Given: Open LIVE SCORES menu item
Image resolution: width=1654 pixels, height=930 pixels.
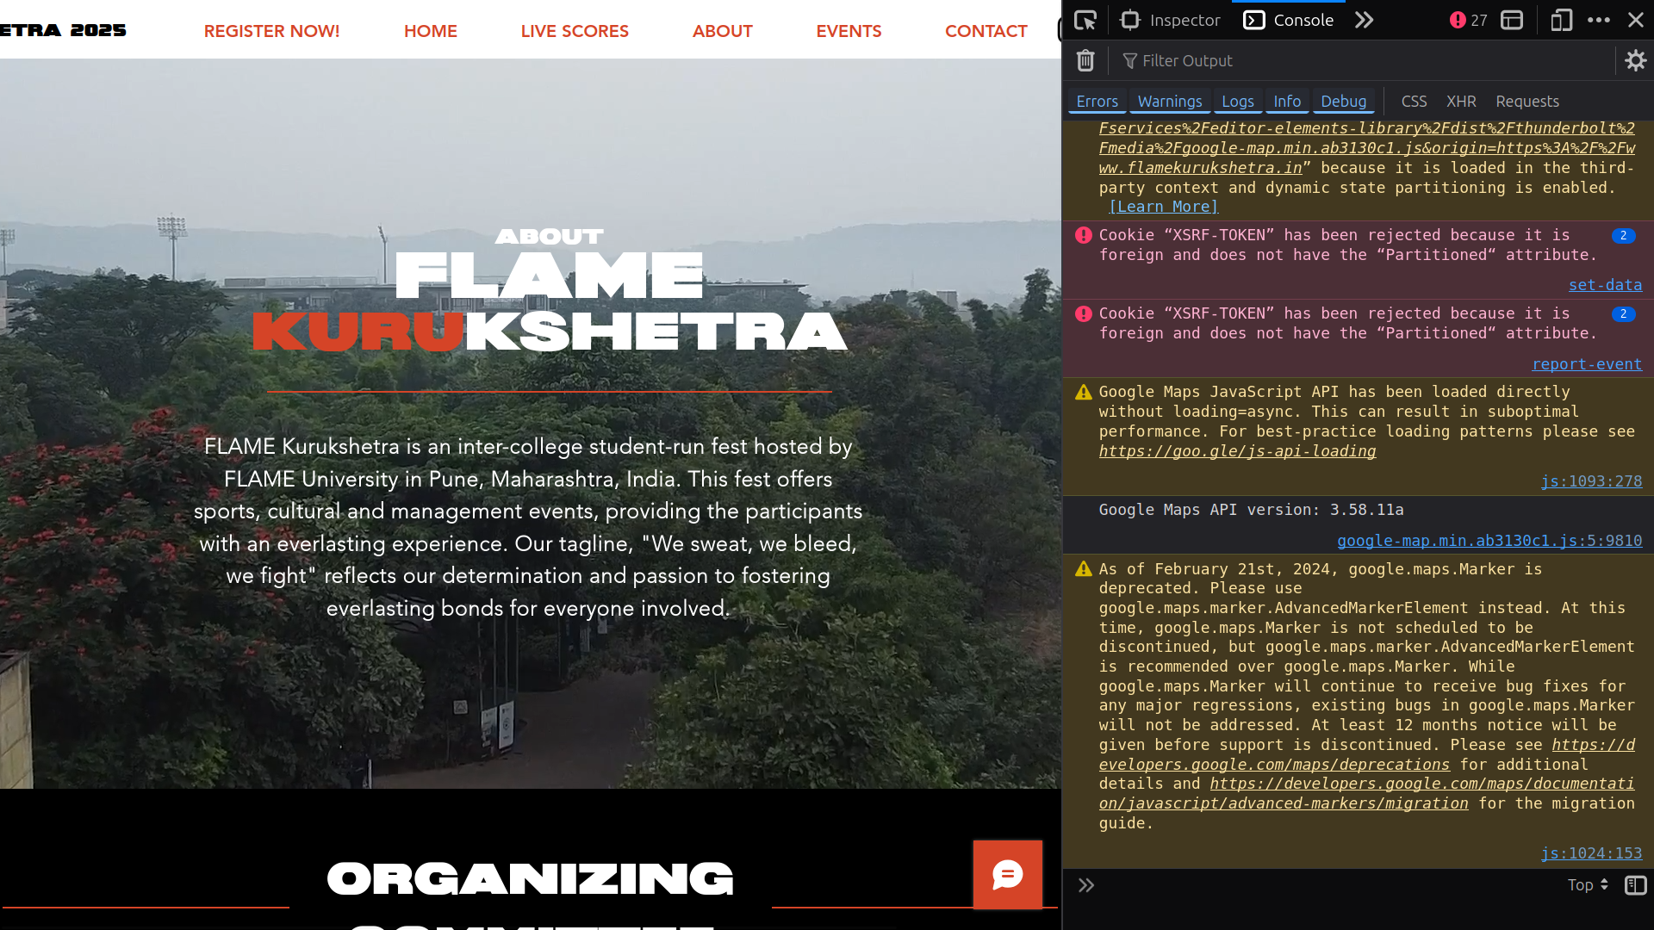Looking at the screenshot, I should click(x=575, y=31).
